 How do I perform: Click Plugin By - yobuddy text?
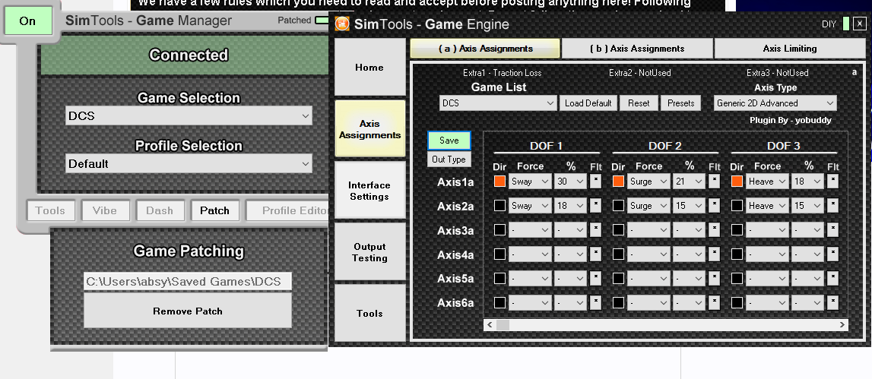point(790,120)
